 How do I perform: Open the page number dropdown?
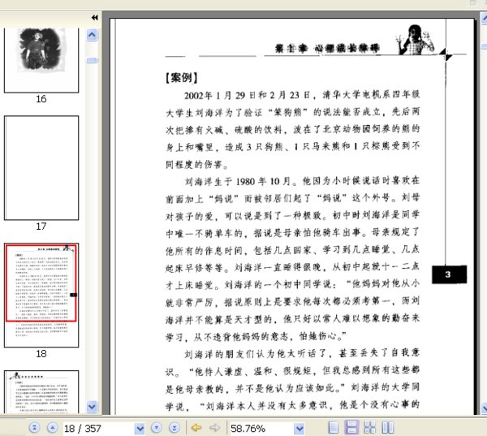[x=140, y=430]
